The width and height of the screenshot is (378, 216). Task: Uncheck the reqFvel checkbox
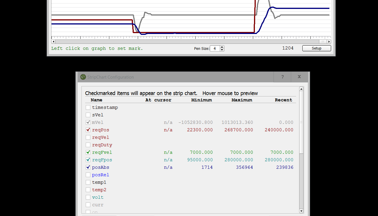[x=88, y=152]
